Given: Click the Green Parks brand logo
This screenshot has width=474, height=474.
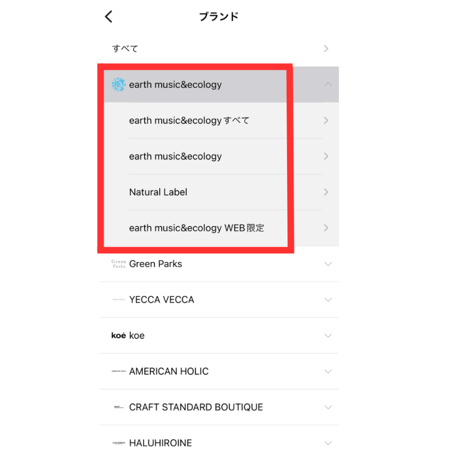Looking at the screenshot, I should [118, 264].
